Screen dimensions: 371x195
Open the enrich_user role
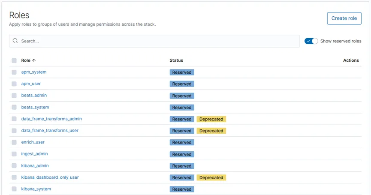point(33,142)
